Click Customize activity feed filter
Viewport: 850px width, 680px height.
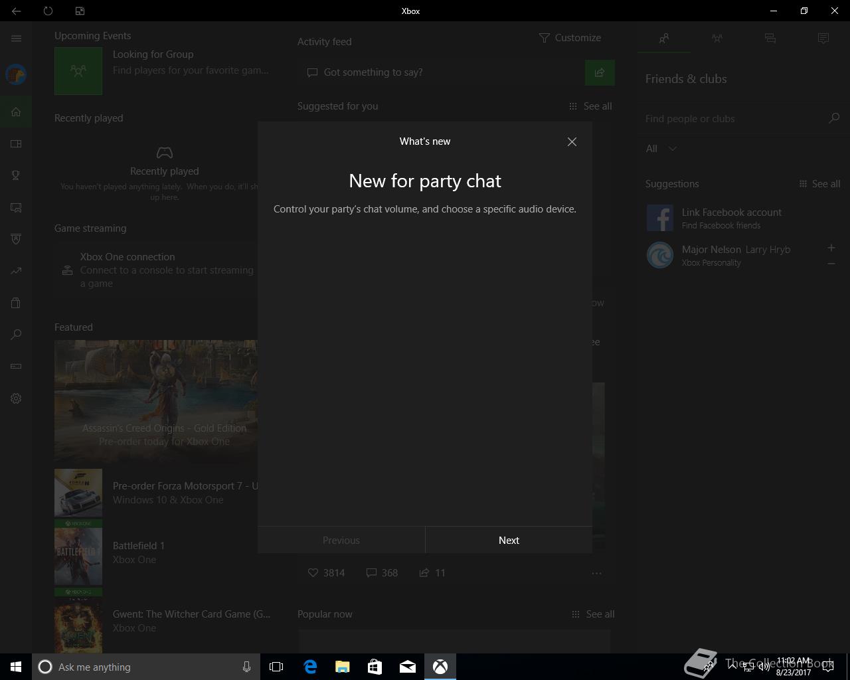click(570, 38)
